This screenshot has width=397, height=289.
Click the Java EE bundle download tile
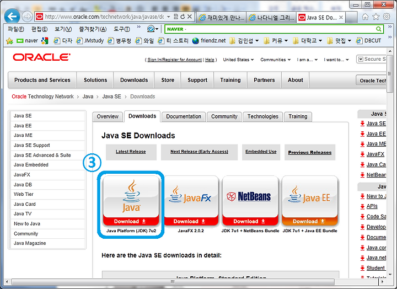tap(310, 201)
